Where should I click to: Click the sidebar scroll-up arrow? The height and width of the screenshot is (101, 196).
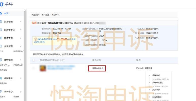(x=25, y=10)
